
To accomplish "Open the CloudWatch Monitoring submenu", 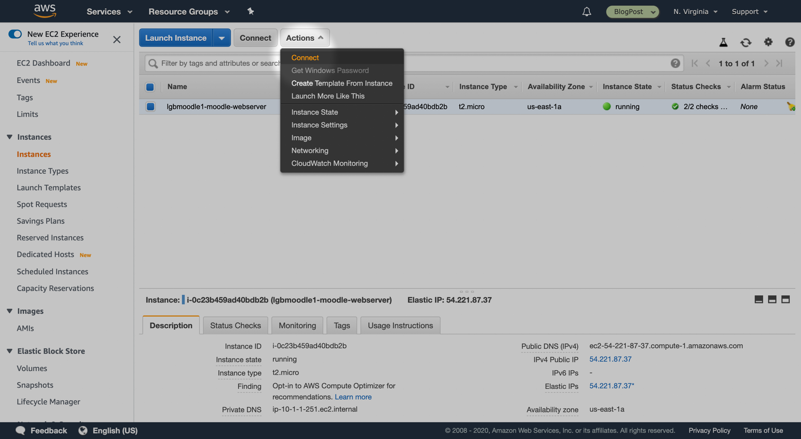I will 342,163.
